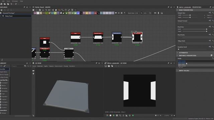
Task: Click the grid icon in 2D View bottom bar
Action: [x=117, y=116]
